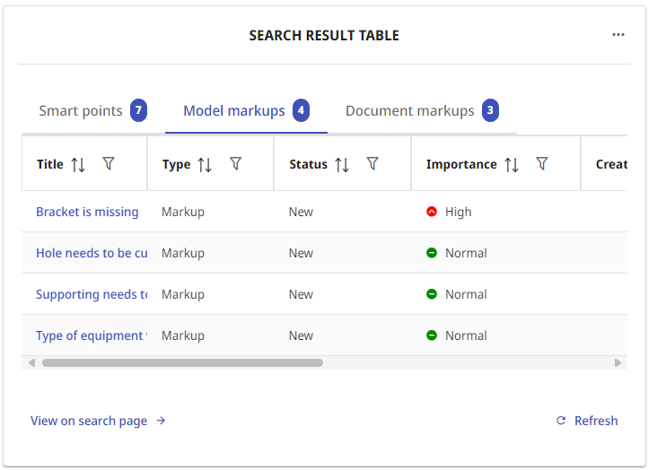Open the three-dot widget options menu
The width and height of the screenshot is (648, 470).
[x=618, y=35]
